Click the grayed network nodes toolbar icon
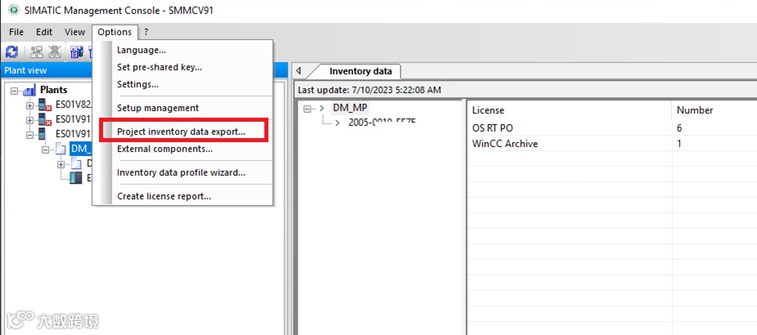This screenshot has height=335, width=757. pos(37,52)
